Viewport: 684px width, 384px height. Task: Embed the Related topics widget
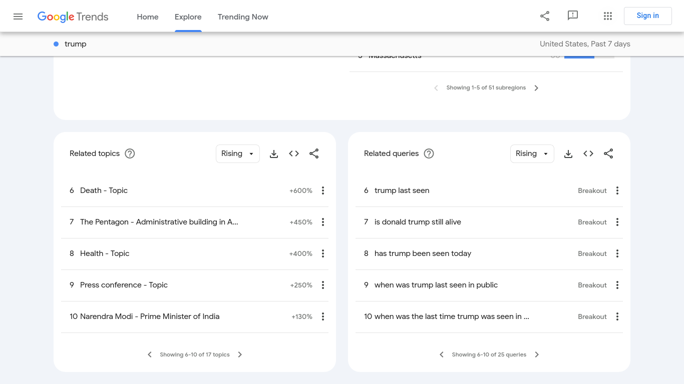[x=294, y=153]
